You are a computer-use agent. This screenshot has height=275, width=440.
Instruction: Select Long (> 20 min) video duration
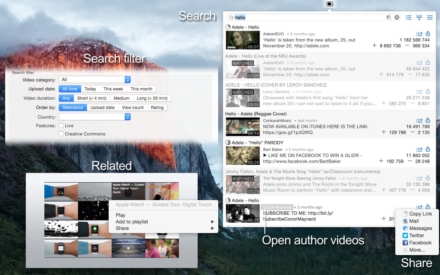[x=152, y=98]
